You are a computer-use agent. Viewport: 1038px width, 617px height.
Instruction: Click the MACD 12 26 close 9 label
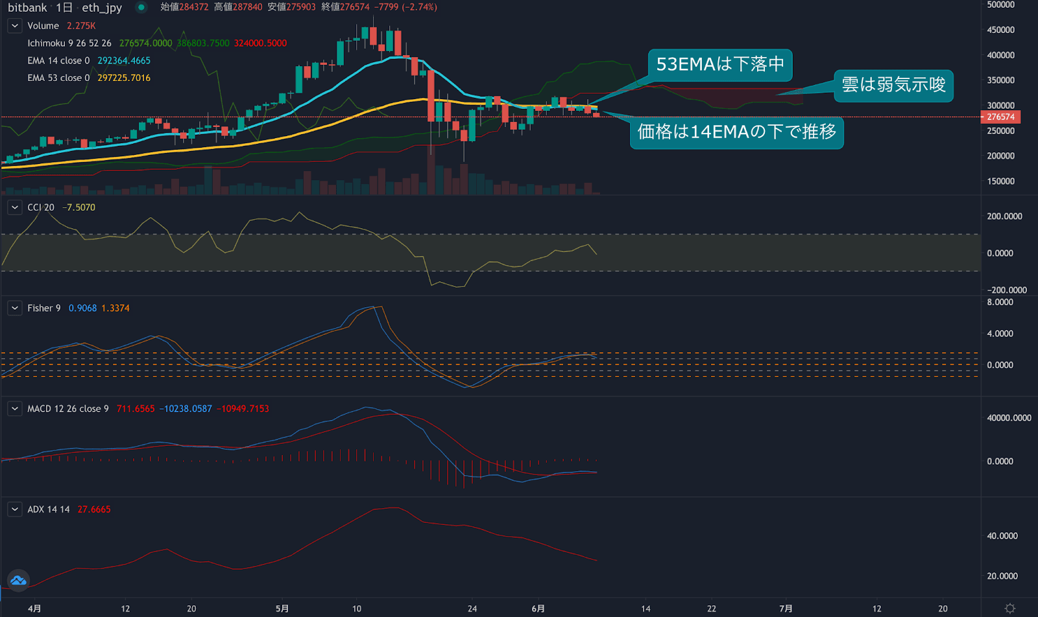click(x=67, y=409)
